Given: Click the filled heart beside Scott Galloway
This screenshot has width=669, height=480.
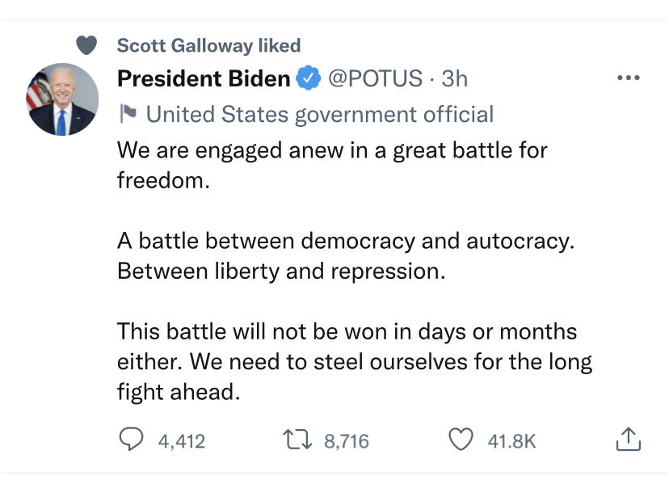Looking at the screenshot, I should pyautogui.click(x=86, y=45).
